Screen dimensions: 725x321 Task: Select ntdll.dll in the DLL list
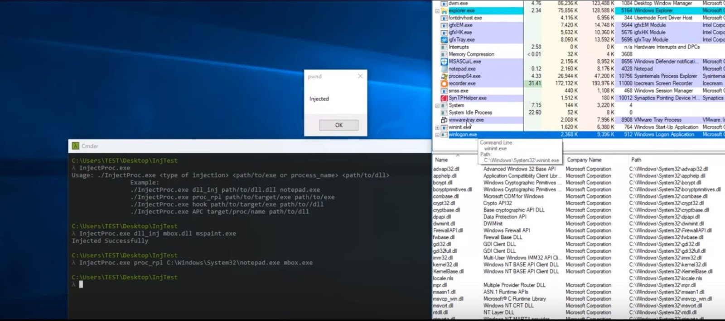point(440,312)
